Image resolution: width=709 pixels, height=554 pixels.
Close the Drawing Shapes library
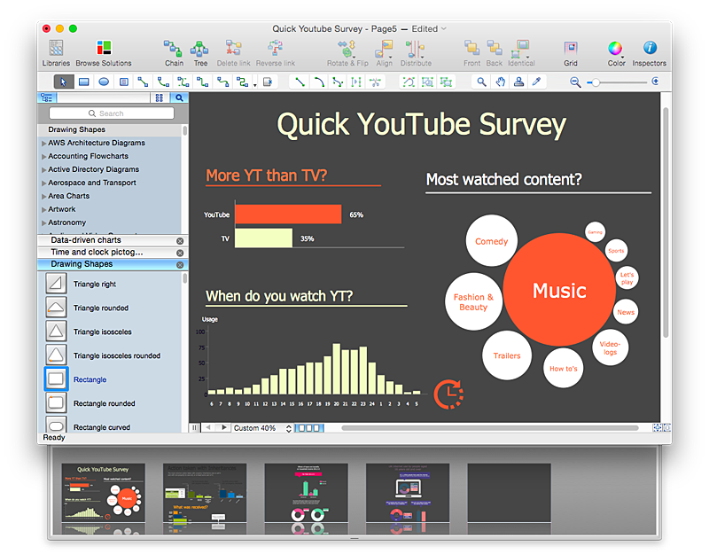pyautogui.click(x=180, y=265)
